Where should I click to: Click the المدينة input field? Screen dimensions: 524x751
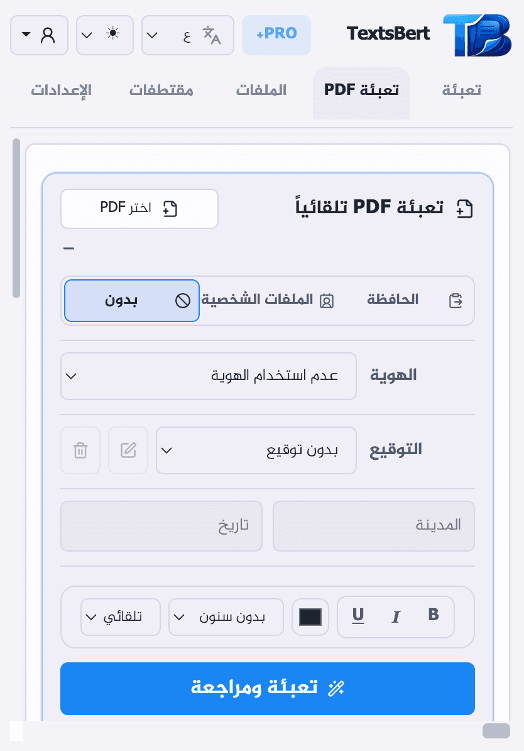click(x=373, y=526)
